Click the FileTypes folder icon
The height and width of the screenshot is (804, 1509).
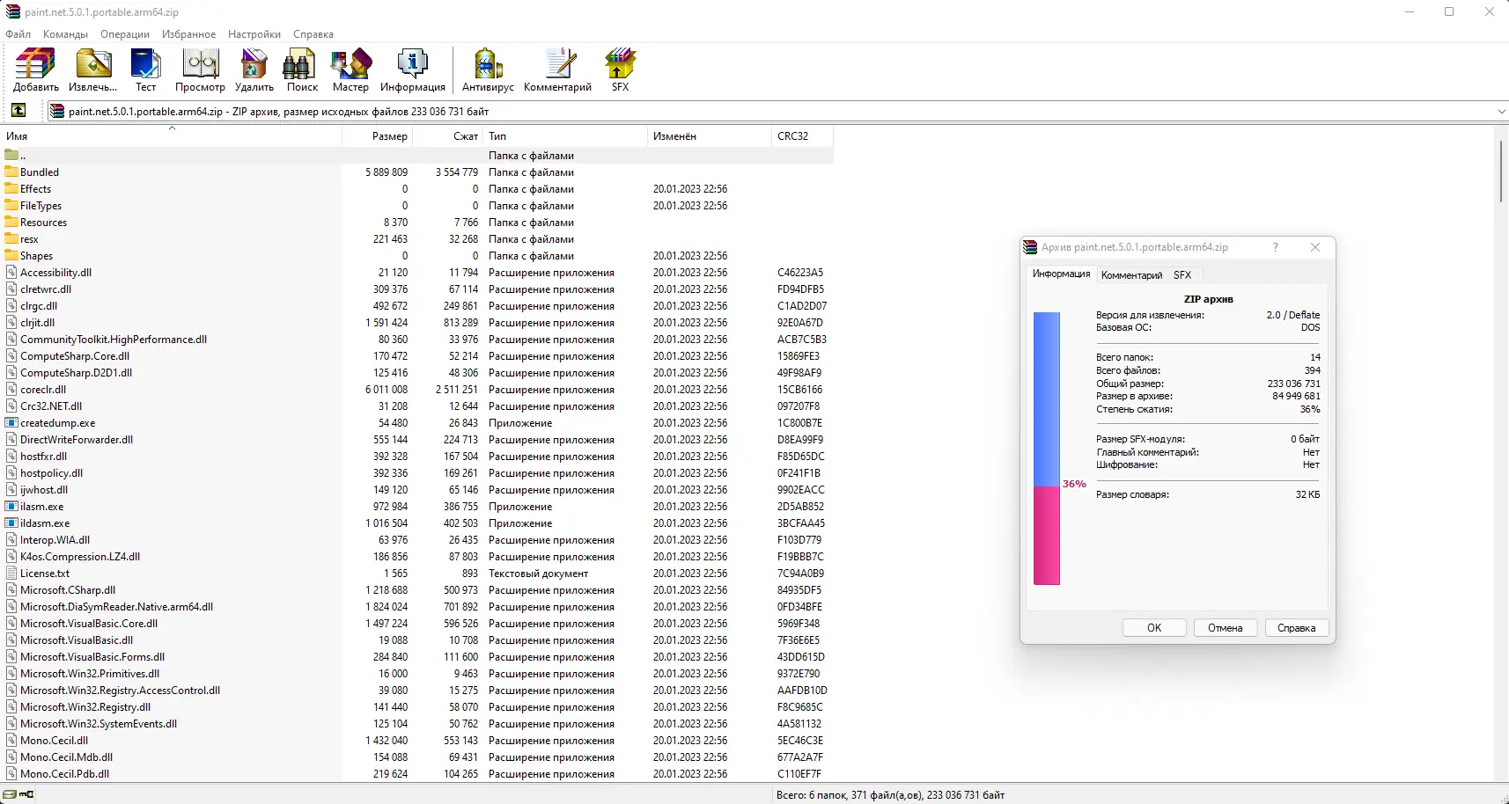(x=11, y=206)
